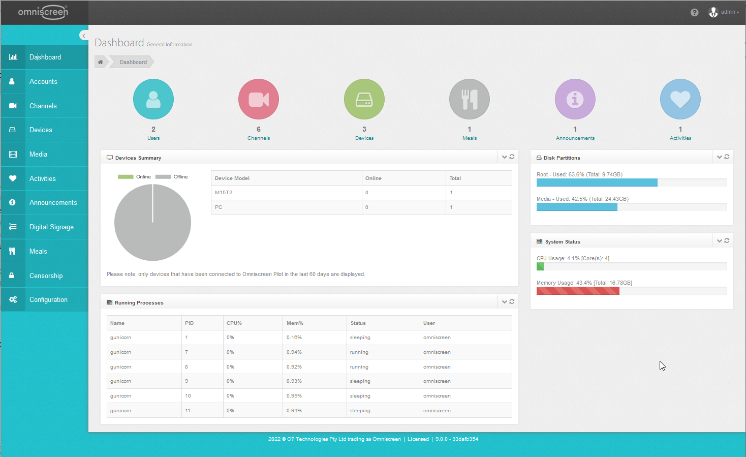Screen dimensions: 746x457
Task: Go to Configuration in the sidebar
Action: (x=48, y=300)
